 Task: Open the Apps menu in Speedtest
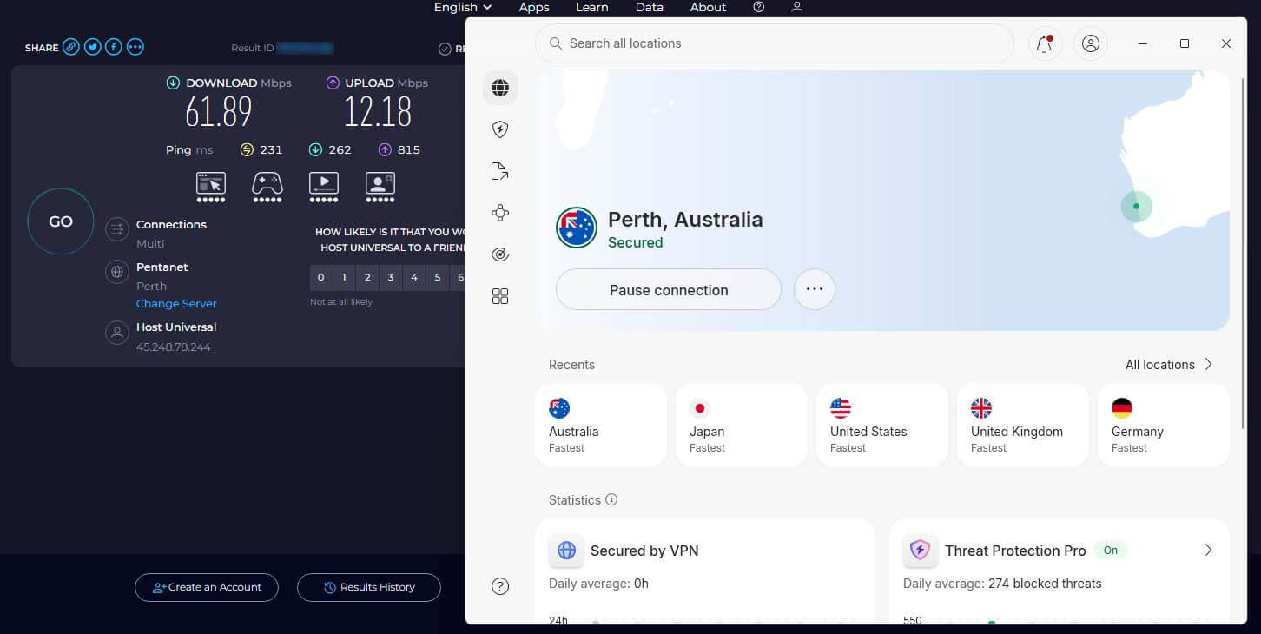534,7
